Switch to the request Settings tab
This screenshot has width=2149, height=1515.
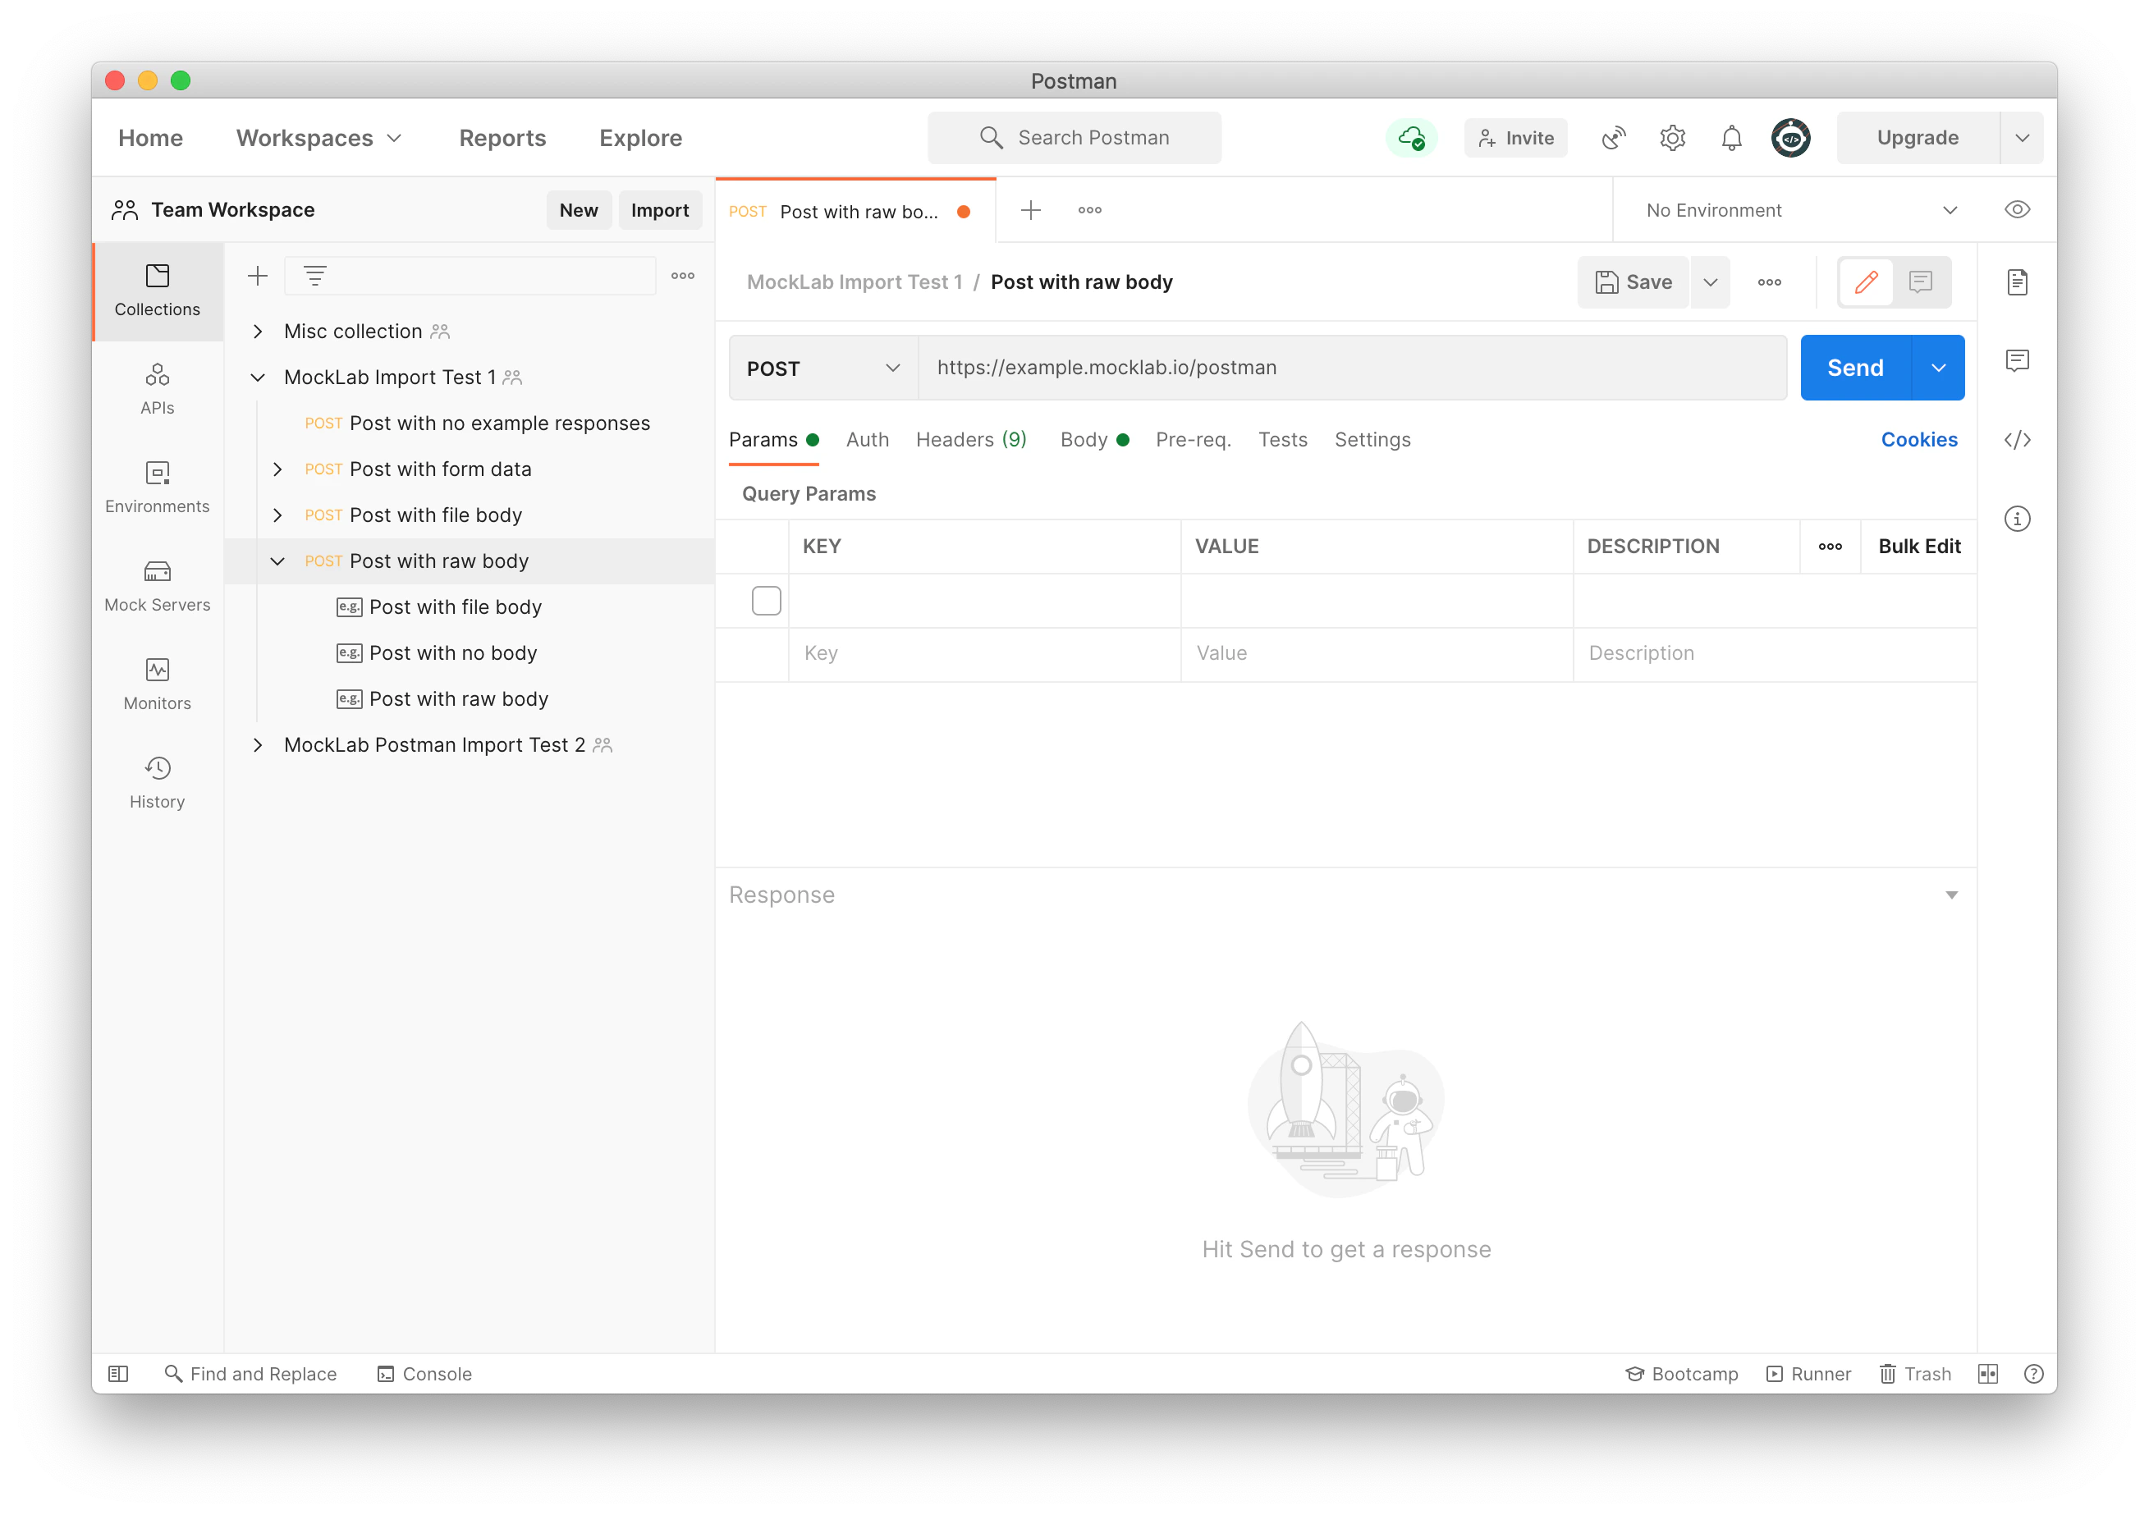(x=1372, y=440)
